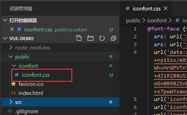Collapse the VUE-DEMO project section

(5, 39)
